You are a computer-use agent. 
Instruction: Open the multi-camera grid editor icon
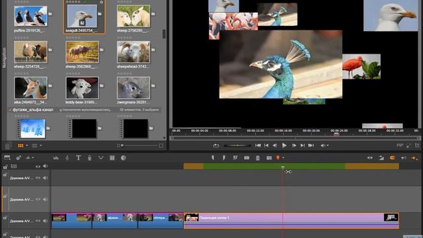click(112, 158)
